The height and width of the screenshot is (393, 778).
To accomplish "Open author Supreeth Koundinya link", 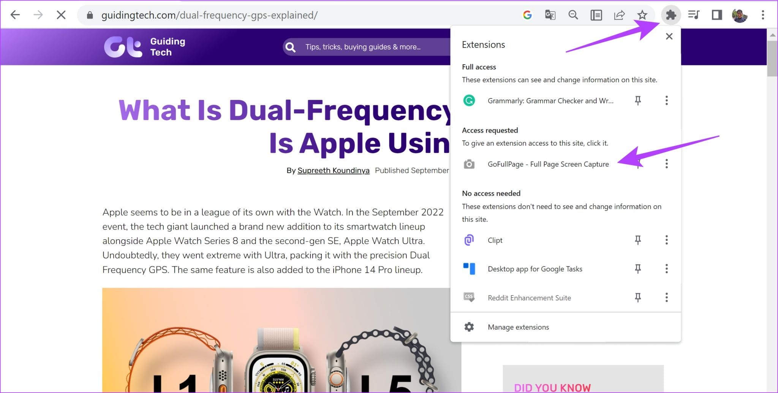I will tap(333, 171).
